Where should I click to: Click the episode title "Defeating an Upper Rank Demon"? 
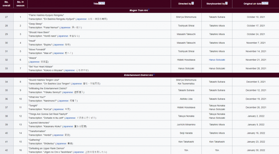tap(46, 148)
